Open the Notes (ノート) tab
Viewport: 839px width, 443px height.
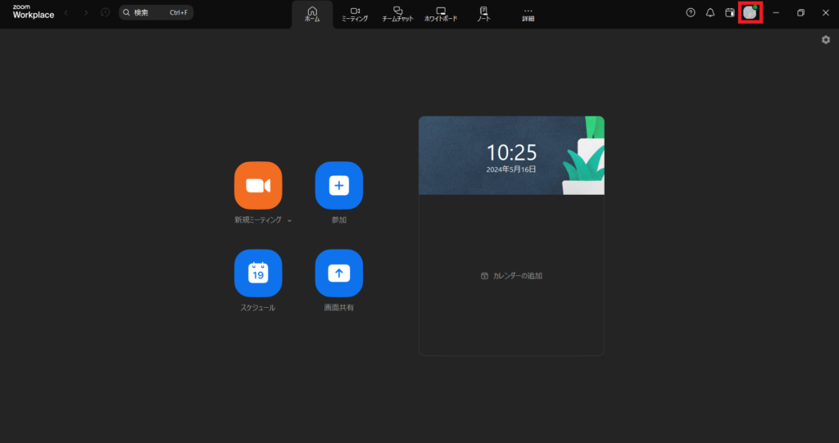point(483,14)
